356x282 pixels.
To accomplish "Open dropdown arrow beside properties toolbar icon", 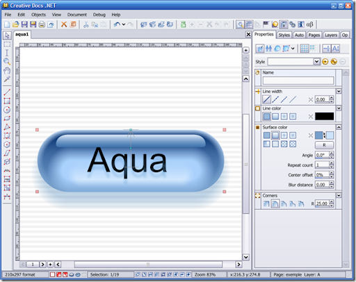I will point(293,49).
